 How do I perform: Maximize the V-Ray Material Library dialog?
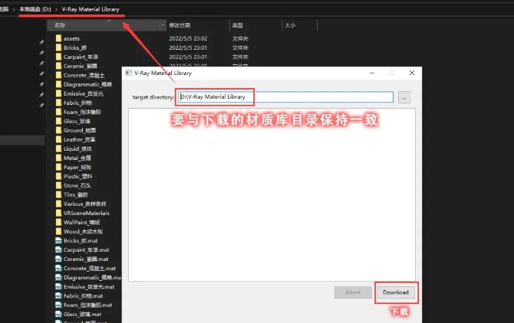click(391, 73)
